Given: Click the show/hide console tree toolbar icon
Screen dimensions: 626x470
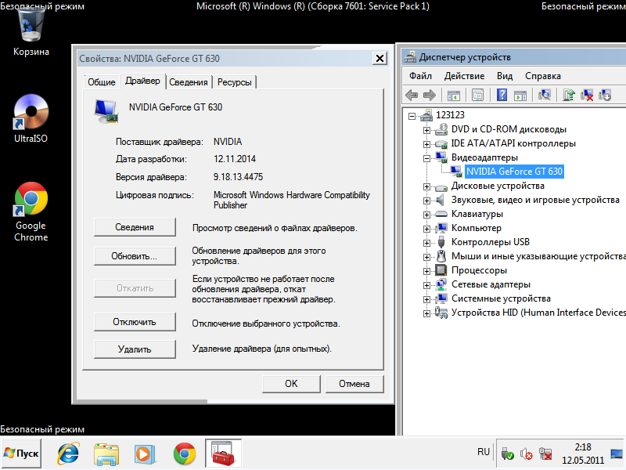Looking at the screenshot, I should click(453, 95).
